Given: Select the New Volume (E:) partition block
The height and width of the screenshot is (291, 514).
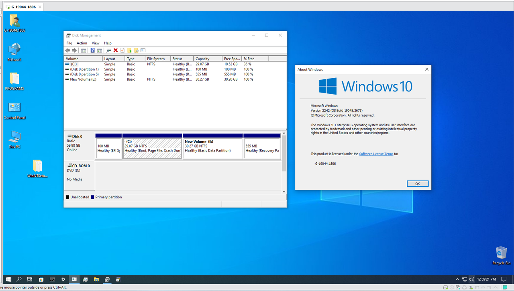Looking at the screenshot, I should click(x=213, y=147).
